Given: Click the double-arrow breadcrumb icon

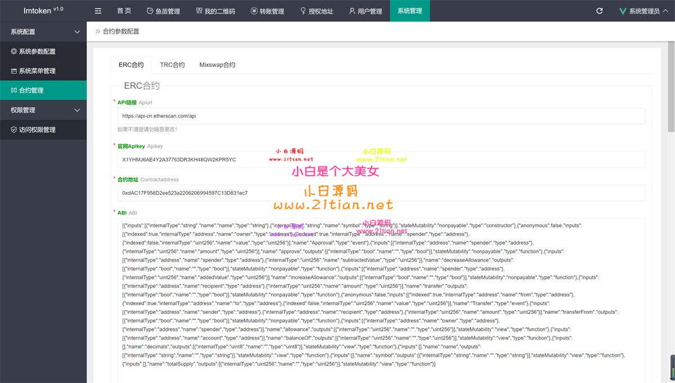Looking at the screenshot, I should point(98,31).
